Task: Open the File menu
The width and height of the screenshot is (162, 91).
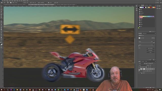Action: tap(3, 1)
